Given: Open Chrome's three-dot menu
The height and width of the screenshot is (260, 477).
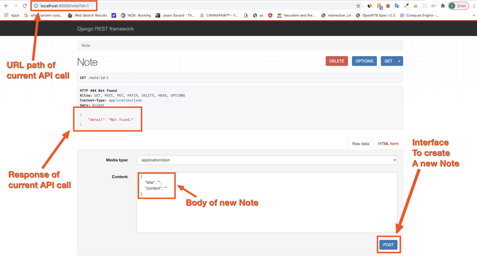Looking at the screenshot, I should 474,6.
